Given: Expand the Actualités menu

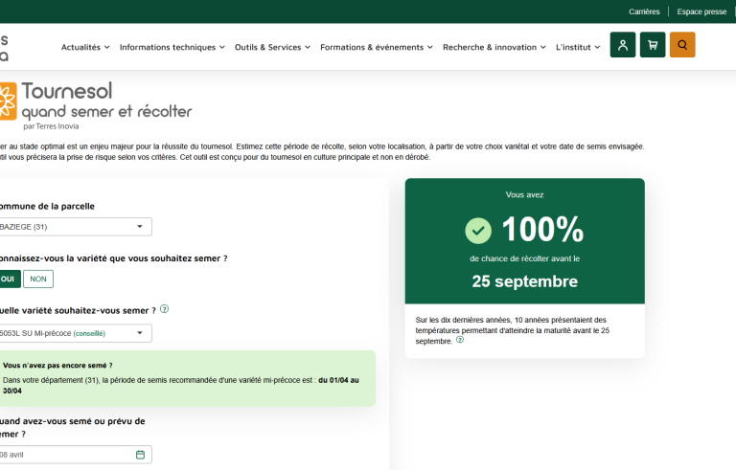Looking at the screenshot, I should 85,47.
